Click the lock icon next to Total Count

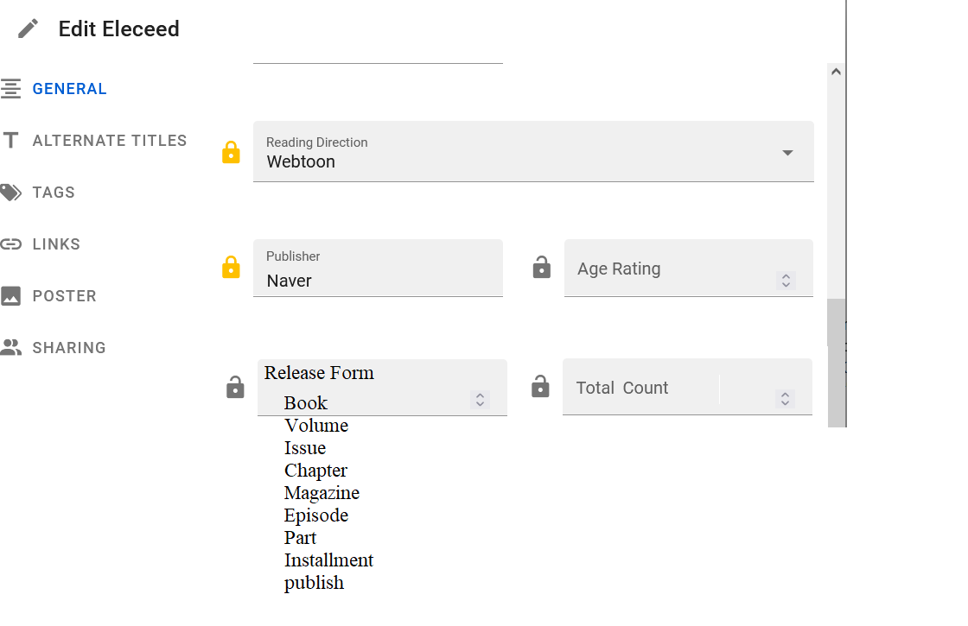tap(540, 386)
